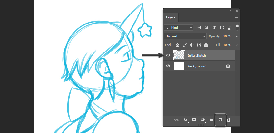The image size is (274, 133).
Task: Expand the Fill slider arrow
Action: 237,45
